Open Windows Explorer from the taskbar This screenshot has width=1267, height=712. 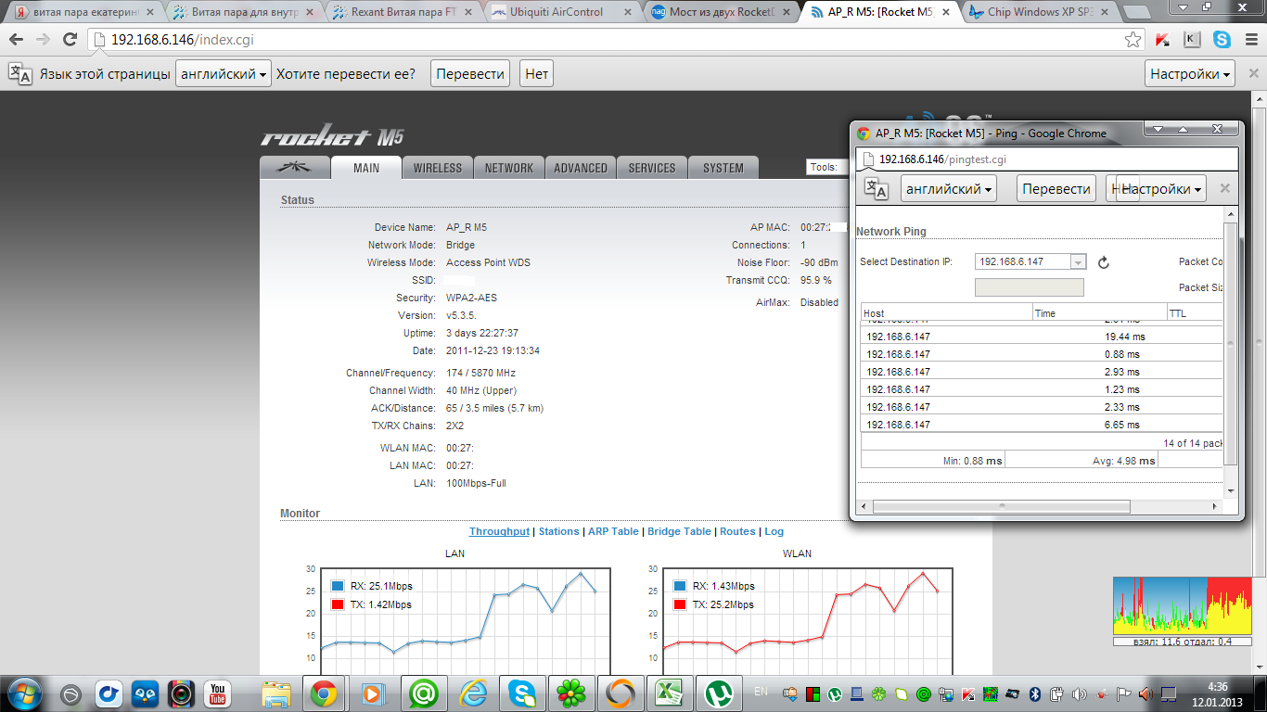point(275,693)
